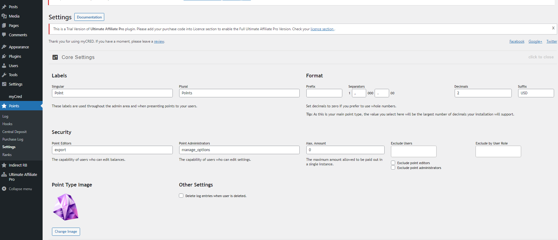Open Purchase Log submenu
The height and width of the screenshot is (240, 558).
click(13, 139)
